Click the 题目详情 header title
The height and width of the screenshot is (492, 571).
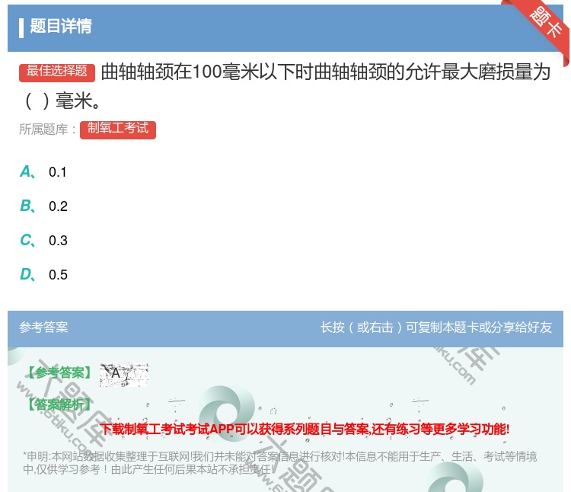tap(60, 26)
